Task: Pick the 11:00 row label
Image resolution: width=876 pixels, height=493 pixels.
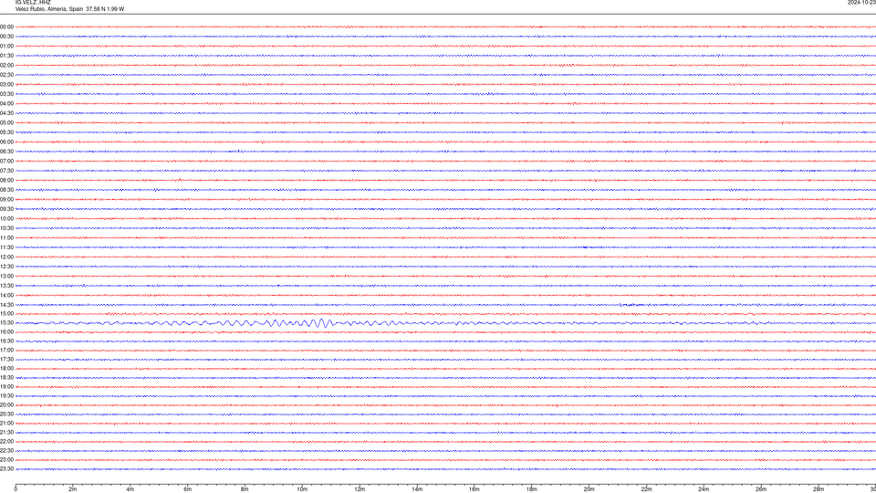Action: (6, 237)
